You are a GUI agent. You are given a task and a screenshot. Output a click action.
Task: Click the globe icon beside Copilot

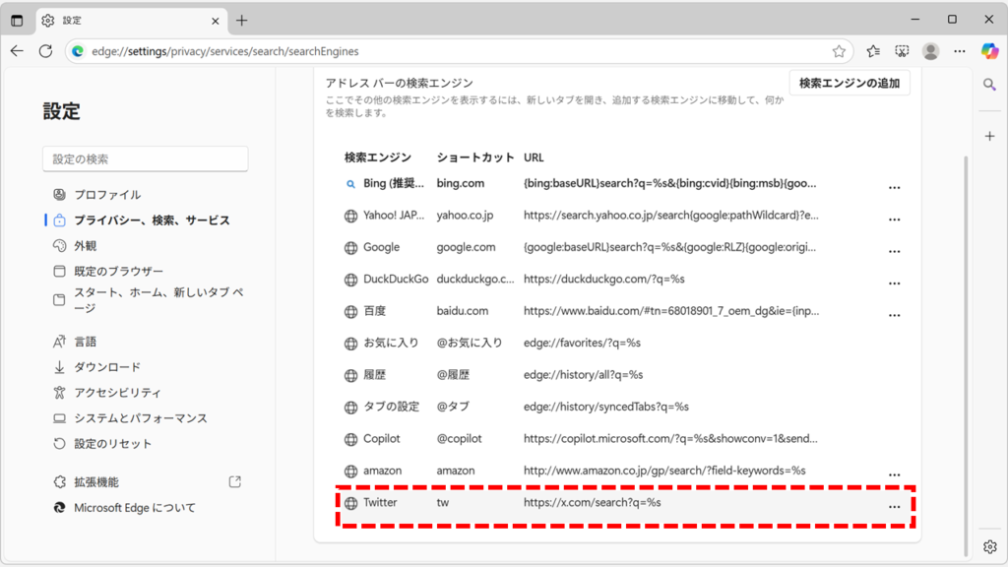click(x=350, y=439)
